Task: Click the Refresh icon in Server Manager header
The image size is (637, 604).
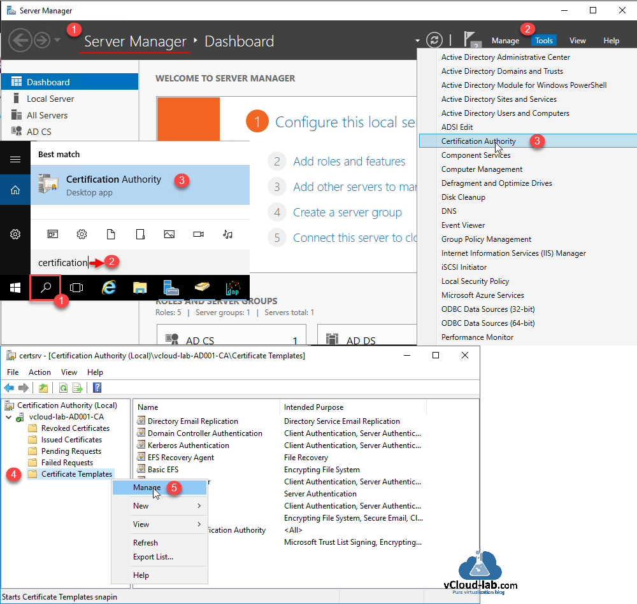Action: [x=434, y=40]
